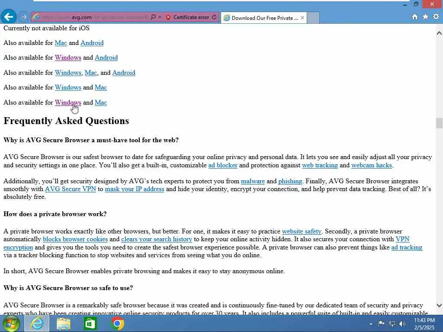Image resolution: width=443 pixels, height=332 pixels.
Task: Select the Download Our Free Private tab
Action: pos(263,18)
